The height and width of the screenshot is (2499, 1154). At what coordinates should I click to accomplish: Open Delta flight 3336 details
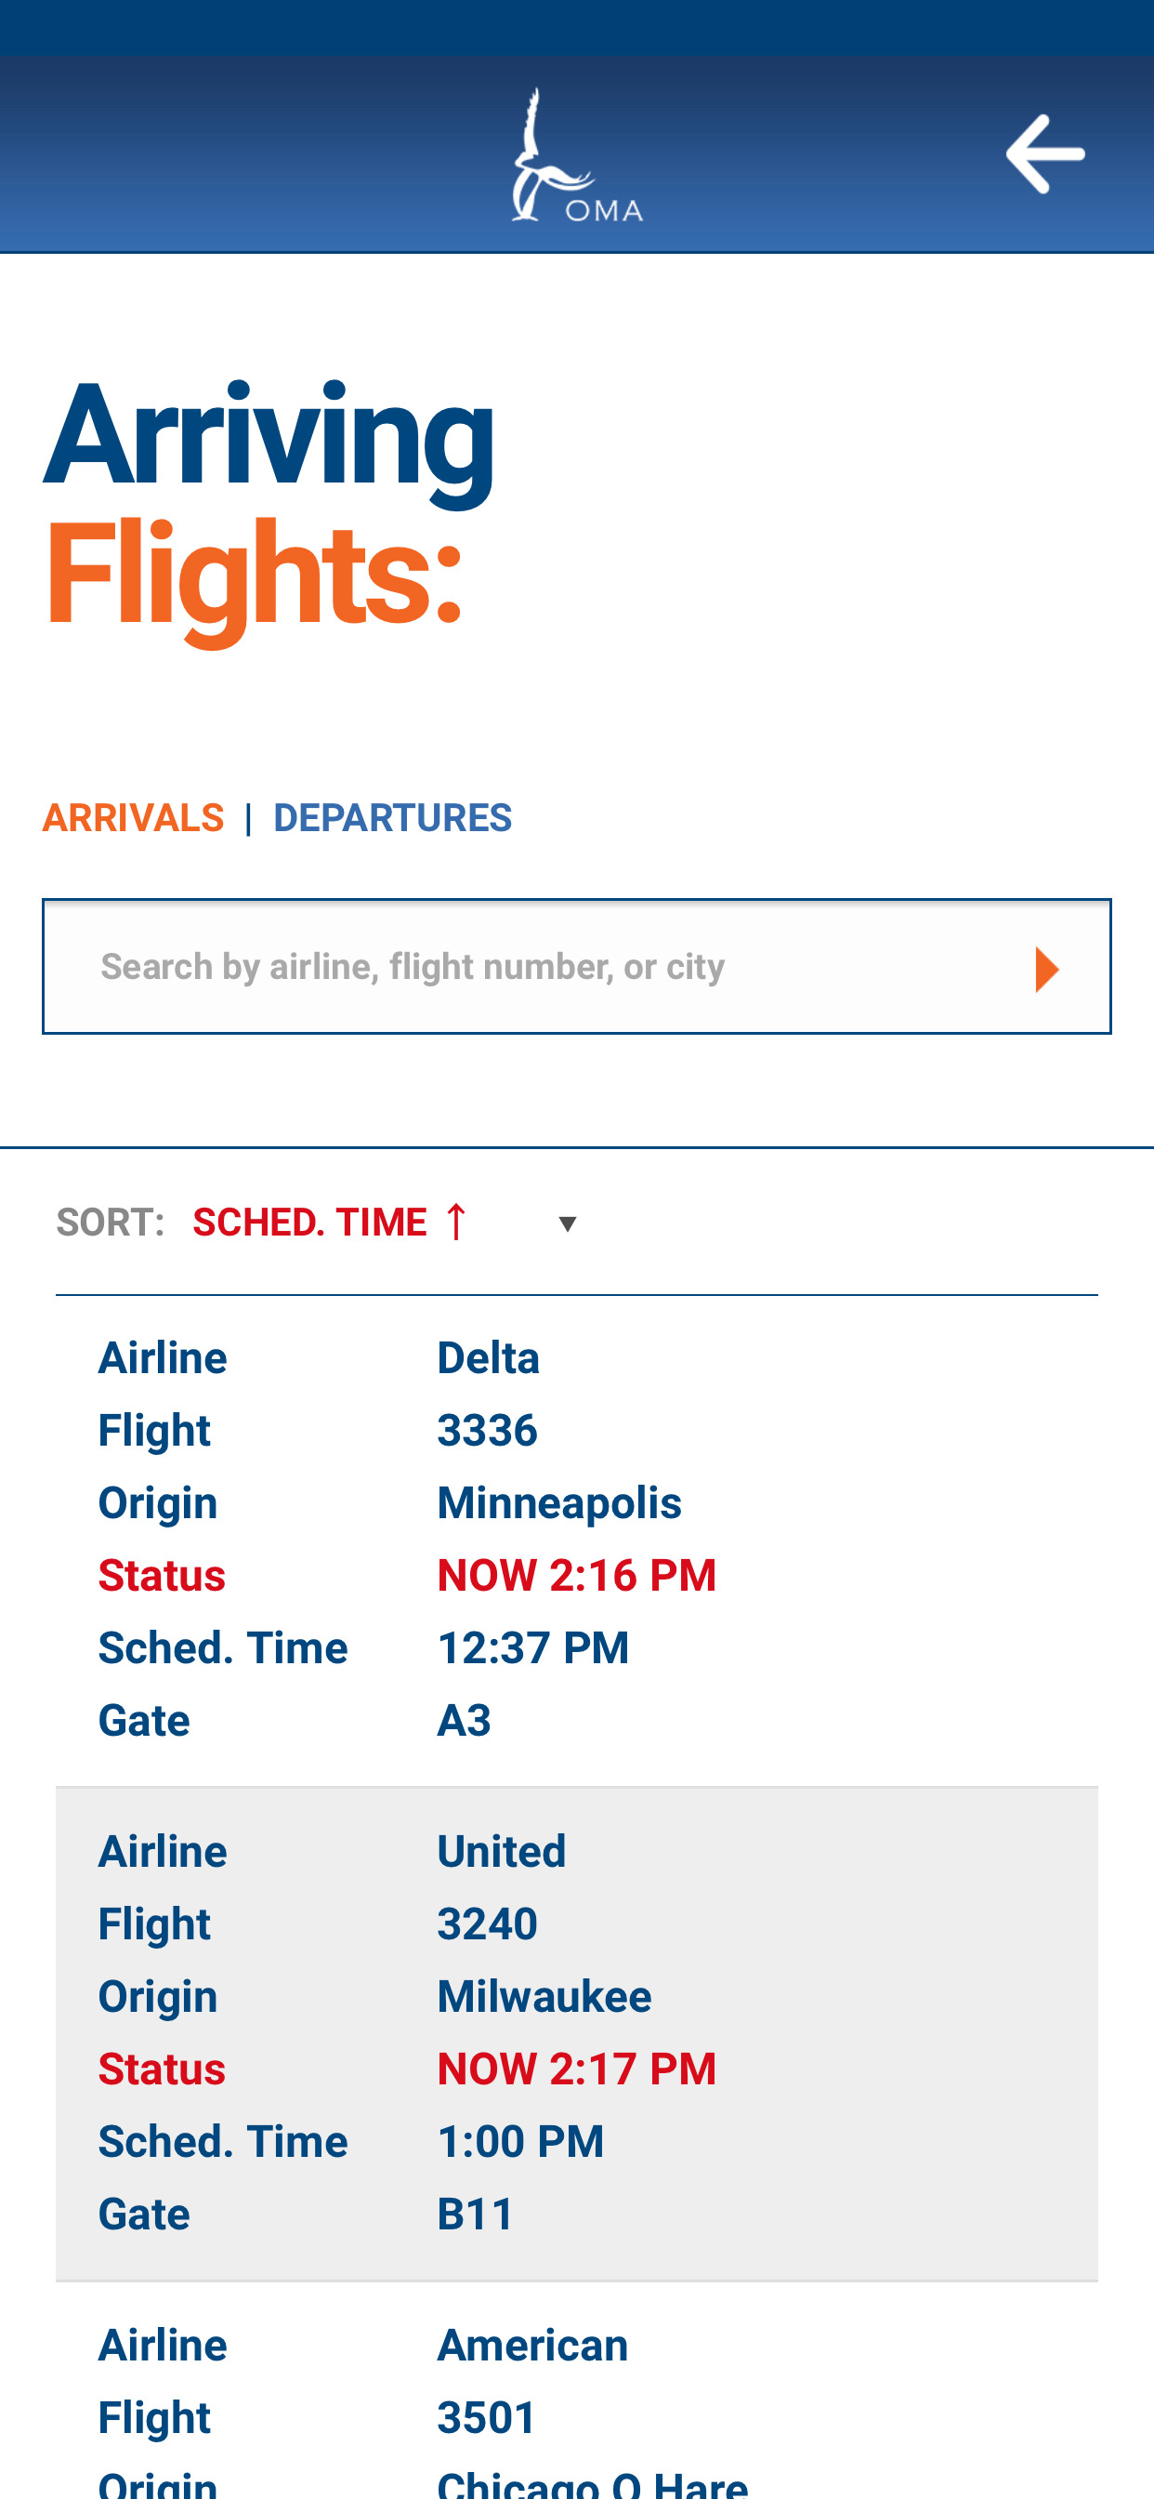click(x=576, y=1540)
